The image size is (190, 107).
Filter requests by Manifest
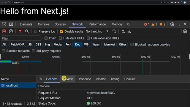click(110, 45)
